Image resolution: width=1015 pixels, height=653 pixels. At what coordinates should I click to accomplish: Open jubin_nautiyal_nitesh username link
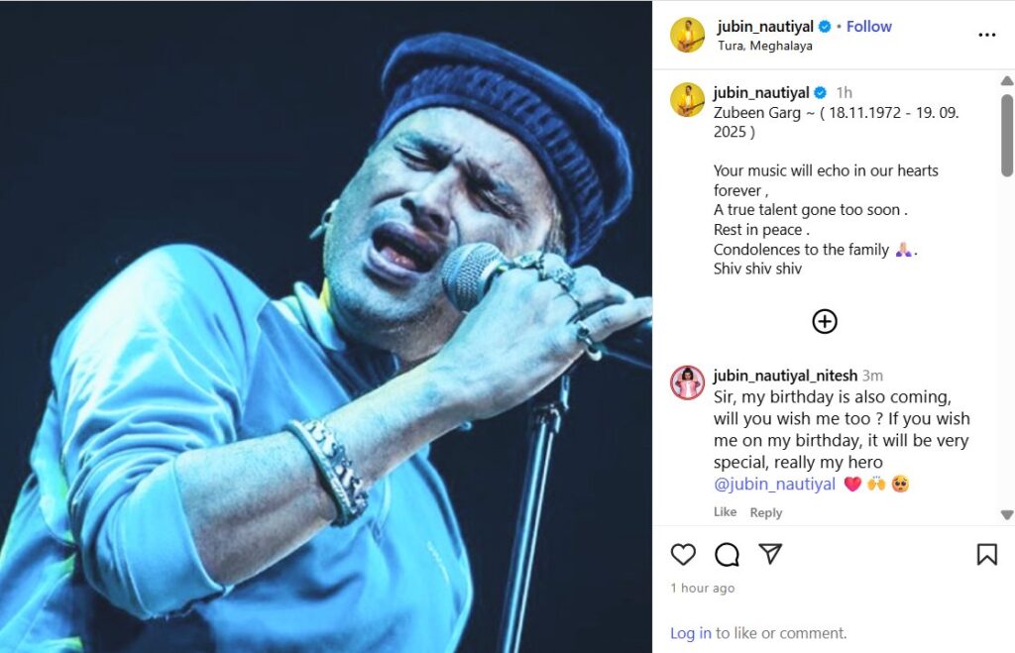pos(784,376)
